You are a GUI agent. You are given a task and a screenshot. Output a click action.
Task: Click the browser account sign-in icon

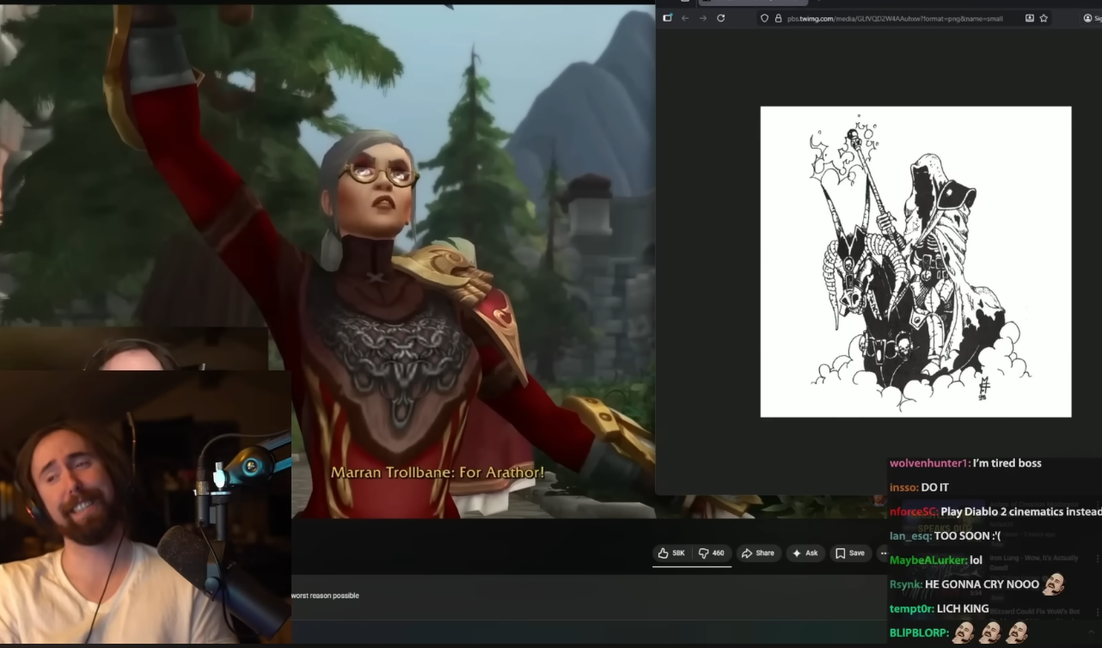(1087, 18)
